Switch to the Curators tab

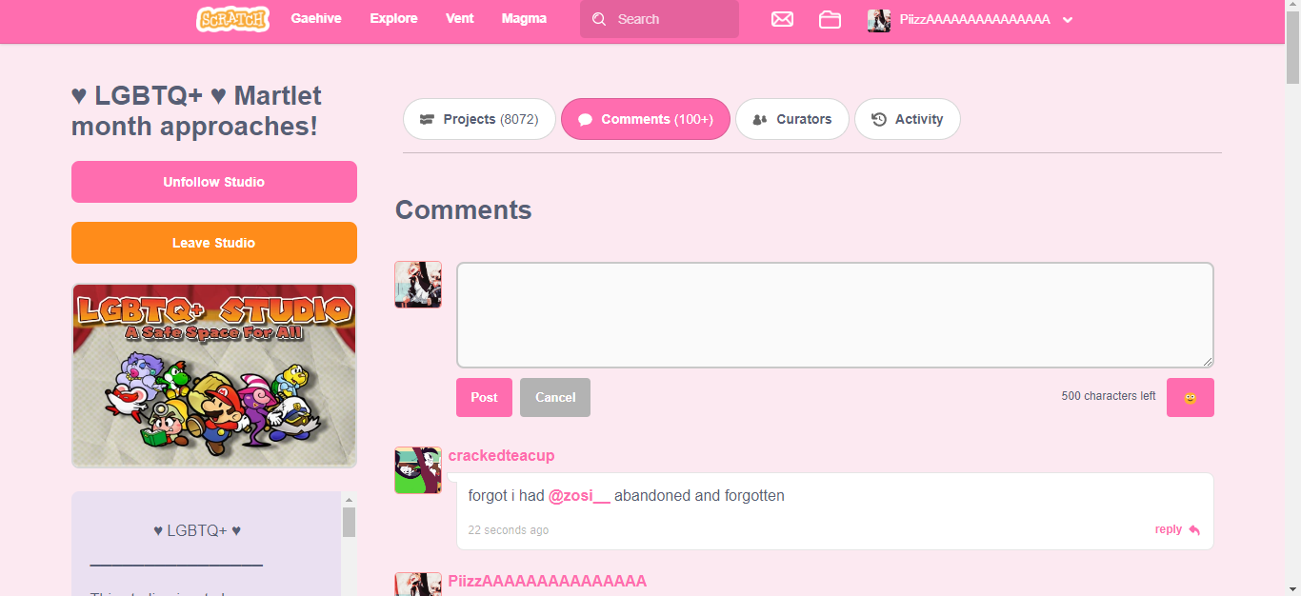coord(791,119)
